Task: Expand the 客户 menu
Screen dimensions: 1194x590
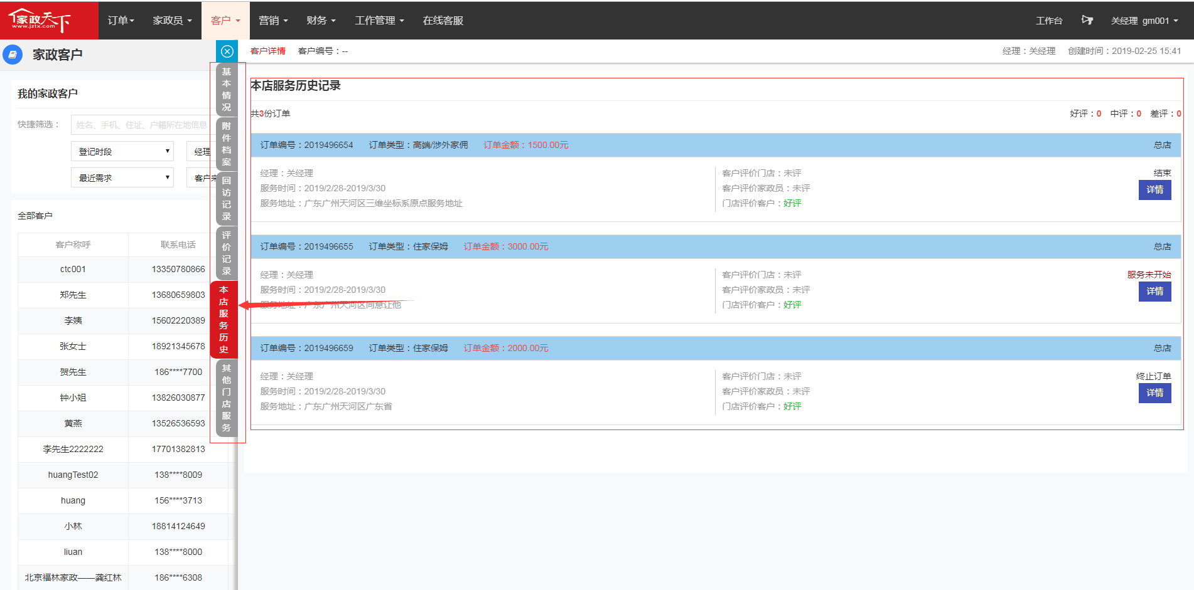Action: pyautogui.click(x=225, y=20)
